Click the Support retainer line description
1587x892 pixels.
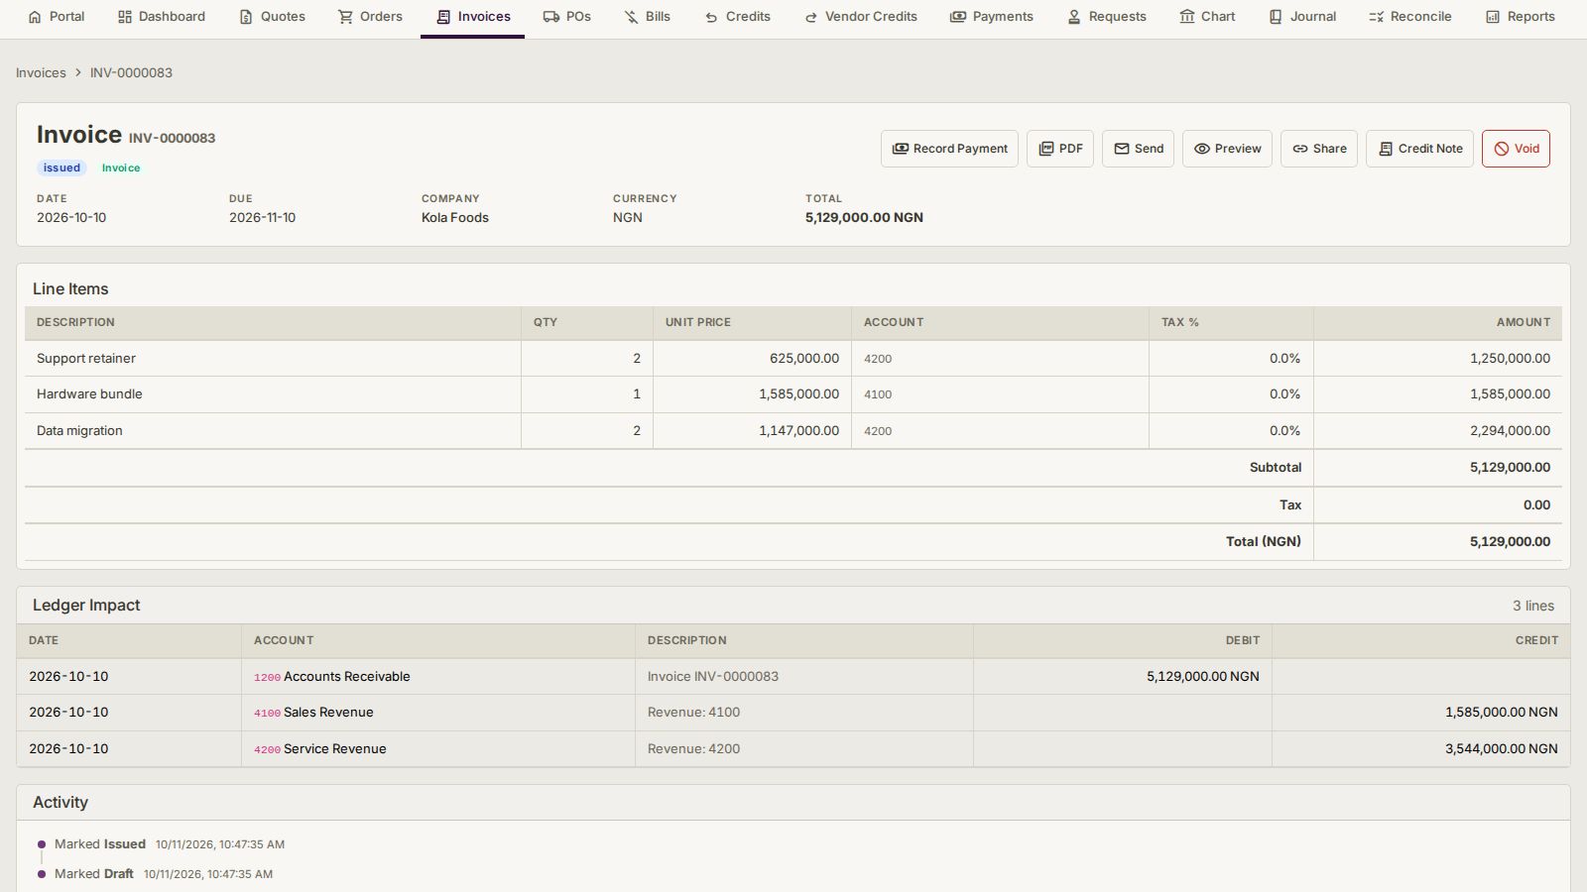(x=86, y=359)
